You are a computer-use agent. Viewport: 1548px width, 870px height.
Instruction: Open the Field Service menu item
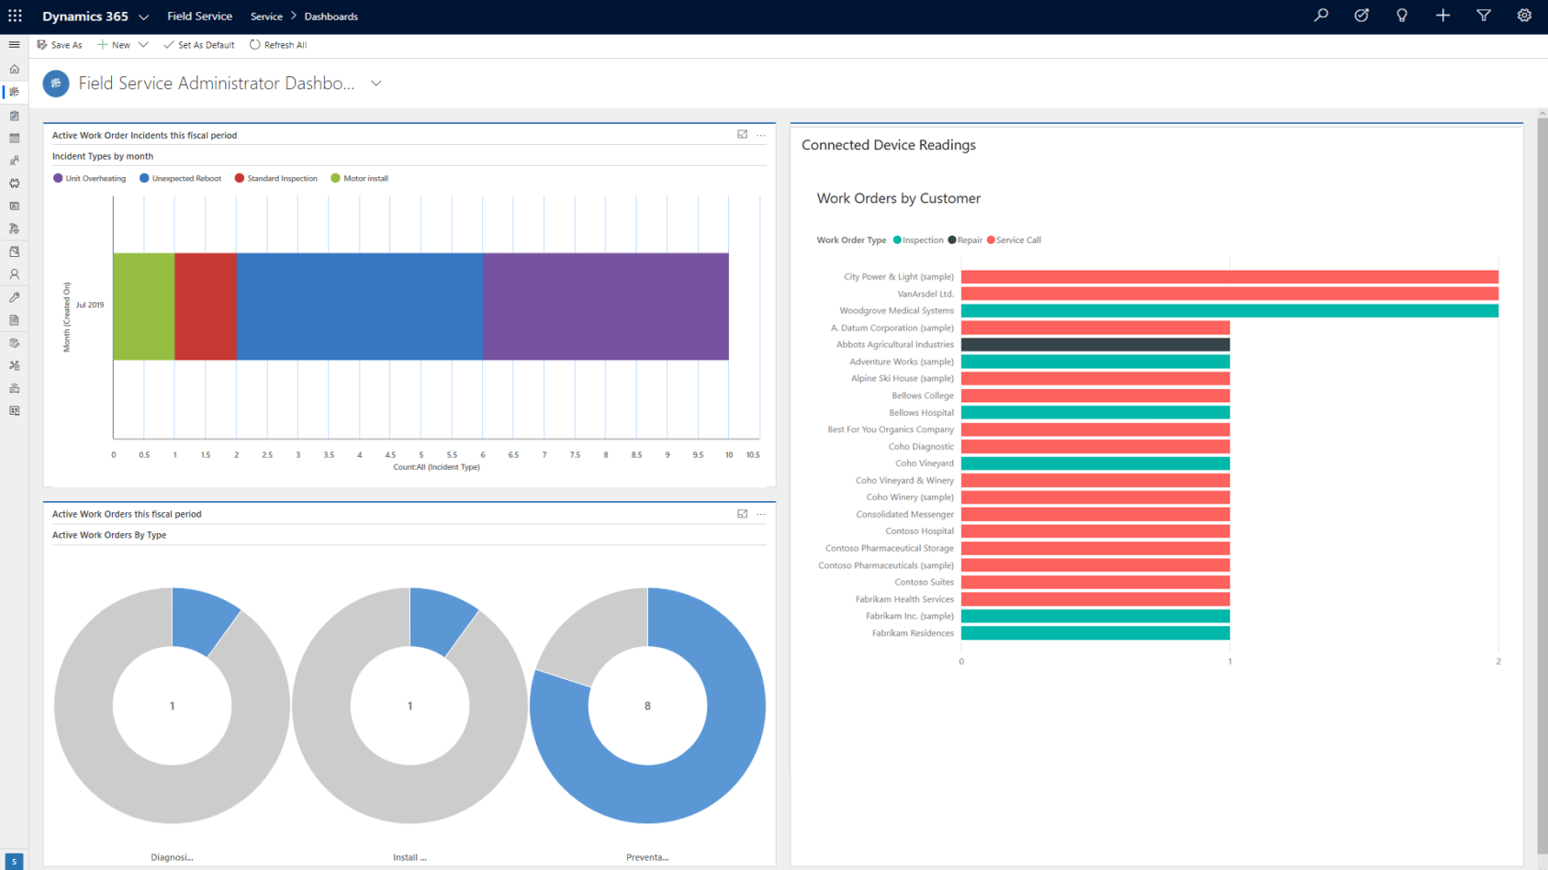[x=199, y=17]
